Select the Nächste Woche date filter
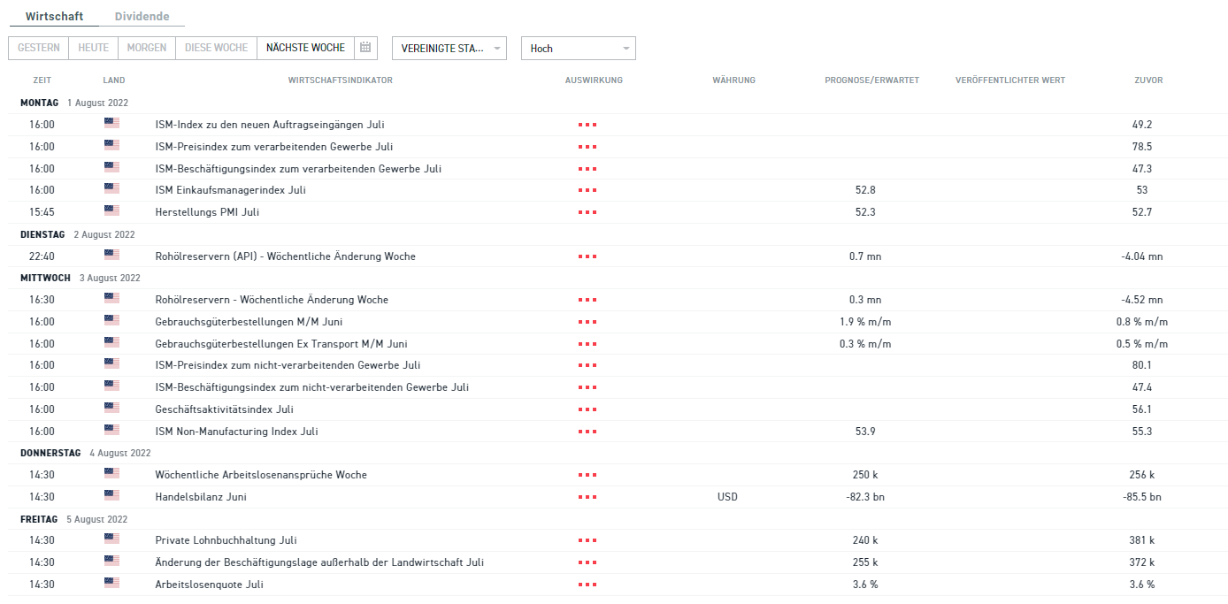1228x604 pixels. pyautogui.click(x=306, y=48)
